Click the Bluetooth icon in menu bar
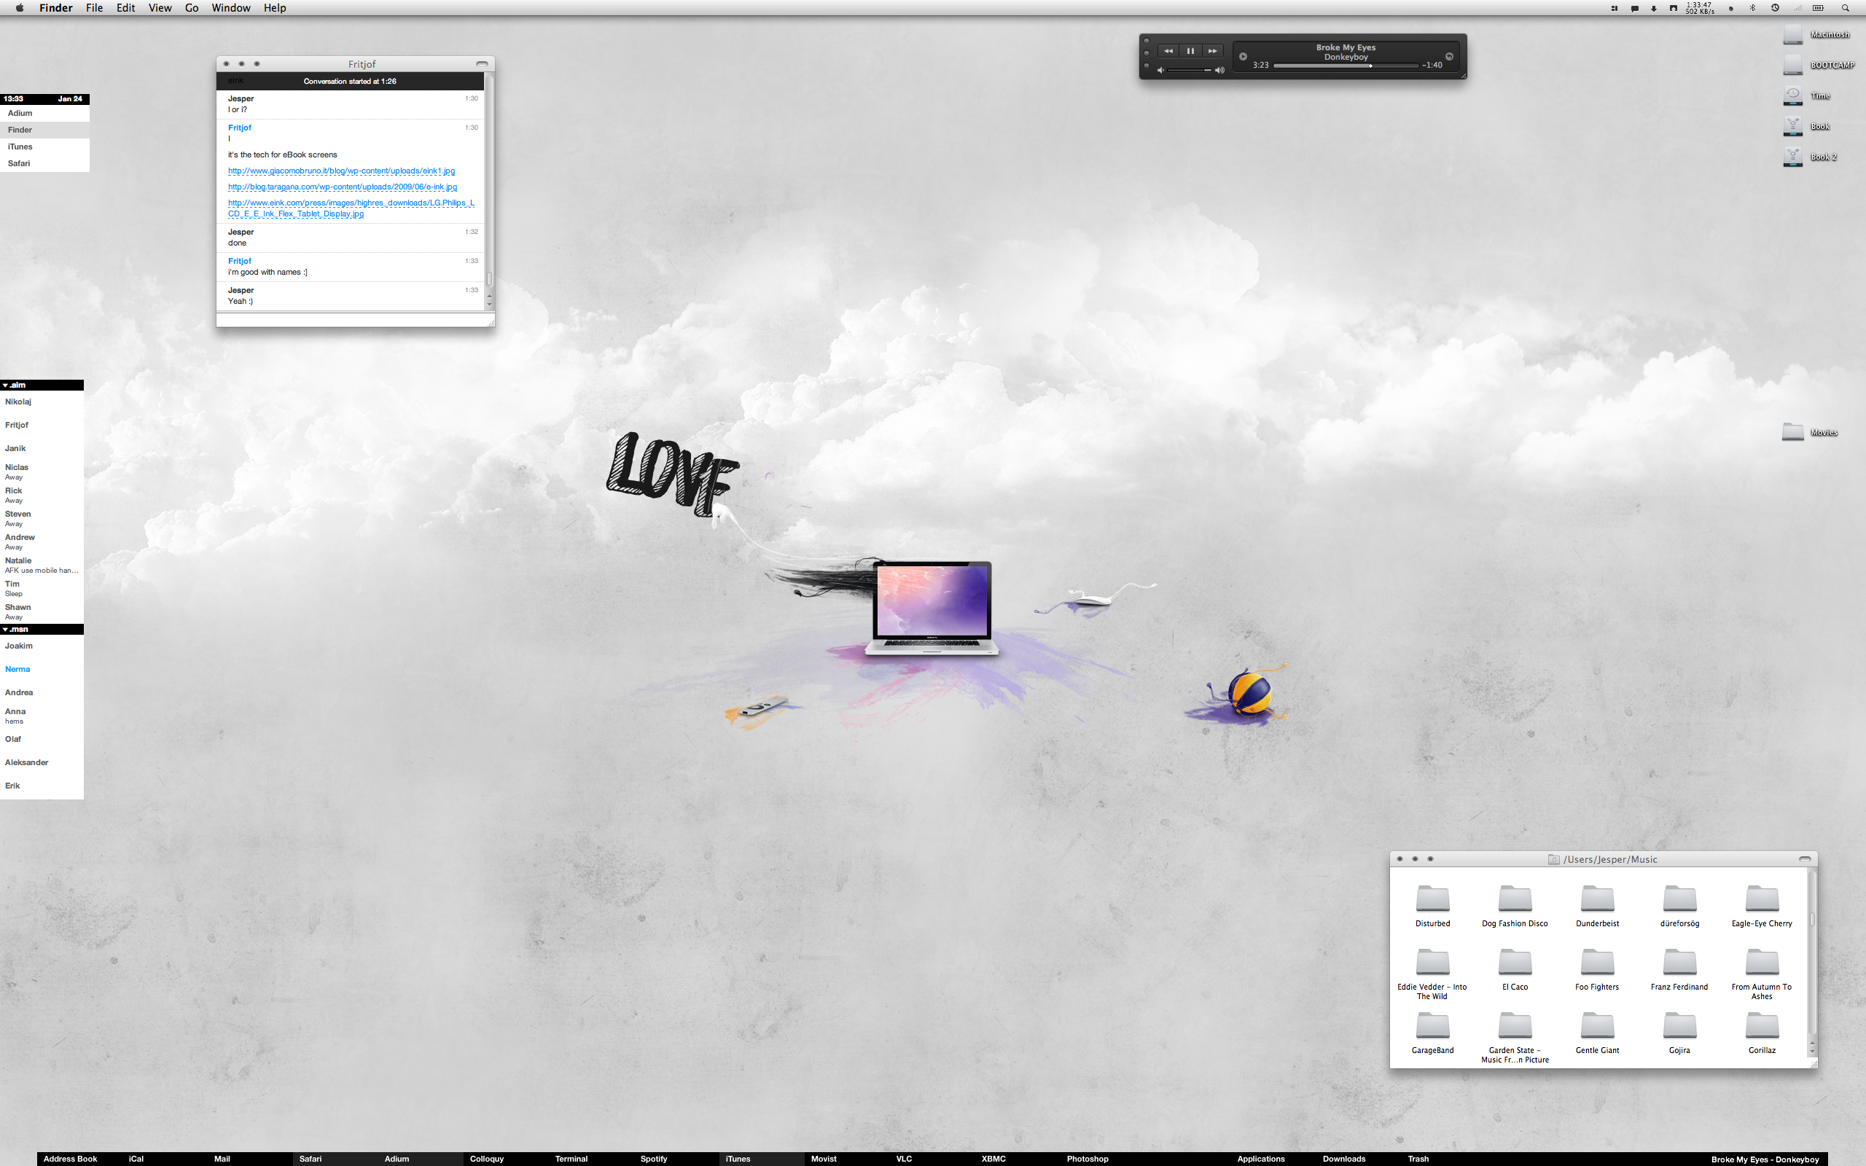Screen dimensions: 1866x1166 [x=1752, y=8]
